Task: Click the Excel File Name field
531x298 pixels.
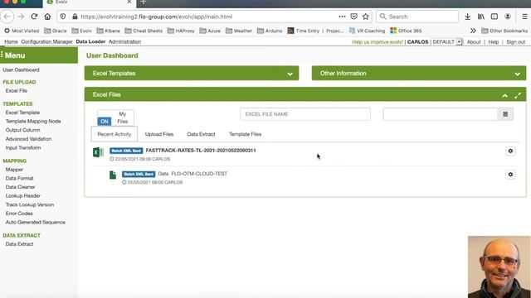Action: tap(305, 114)
